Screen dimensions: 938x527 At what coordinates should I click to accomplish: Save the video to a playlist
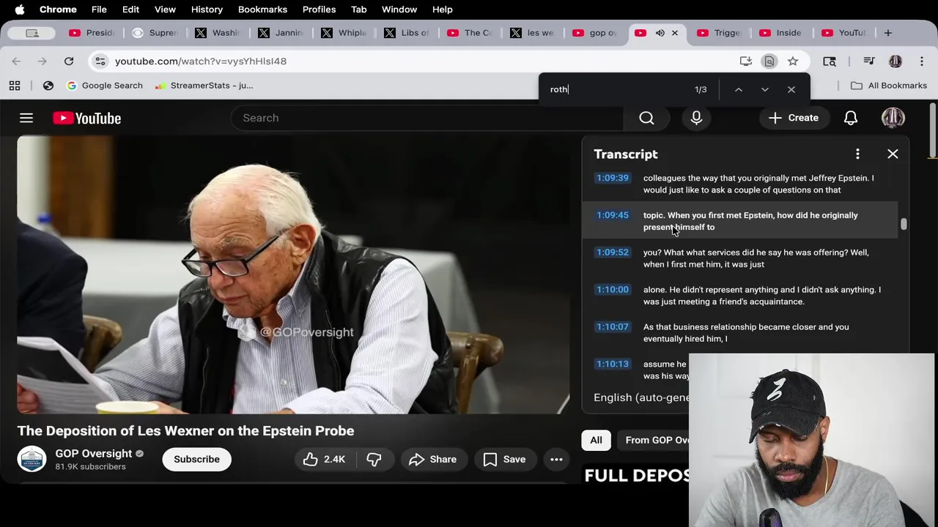[504, 460]
